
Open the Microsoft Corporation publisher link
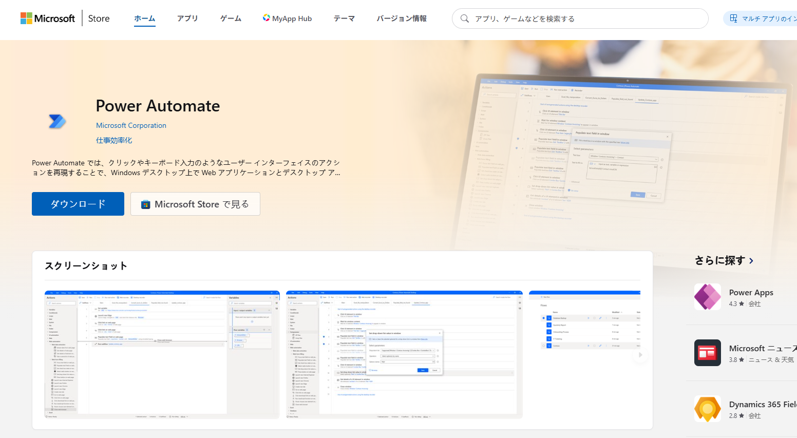[131, 125]
